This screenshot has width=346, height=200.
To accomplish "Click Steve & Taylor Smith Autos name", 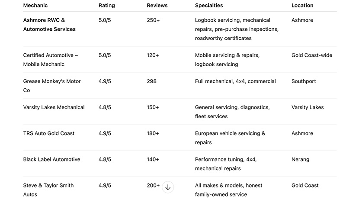I will click(48, 190).
